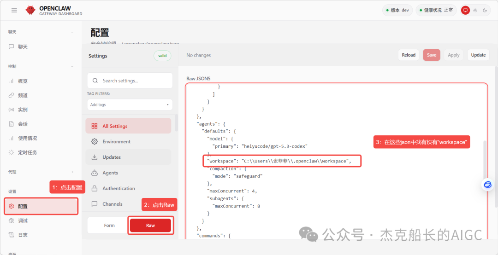The height and width of the screenshot is (255, 498).
Task: Focus the Search settings input field
Action: coord(130,81)
